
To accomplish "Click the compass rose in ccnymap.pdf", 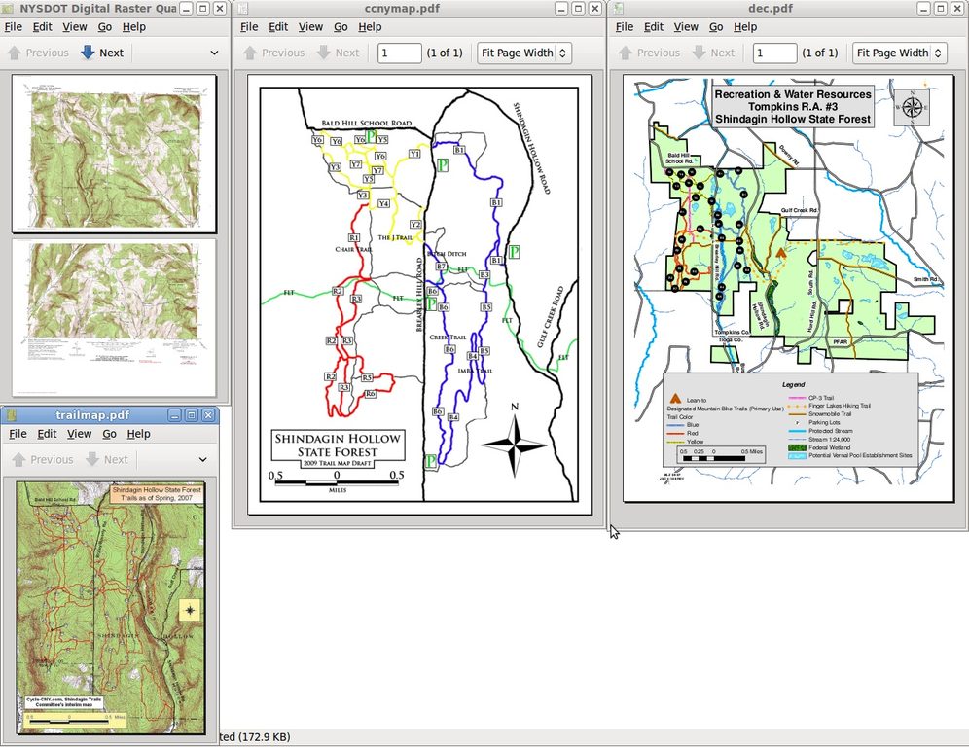I will tap(514, 443).
